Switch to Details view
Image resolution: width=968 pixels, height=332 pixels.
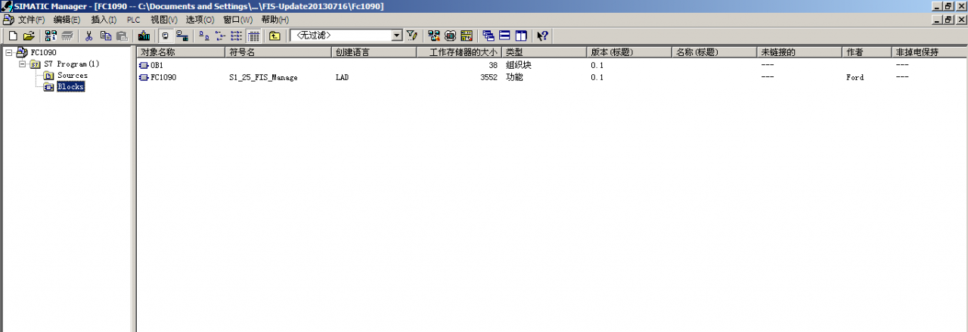pos(253,36)
